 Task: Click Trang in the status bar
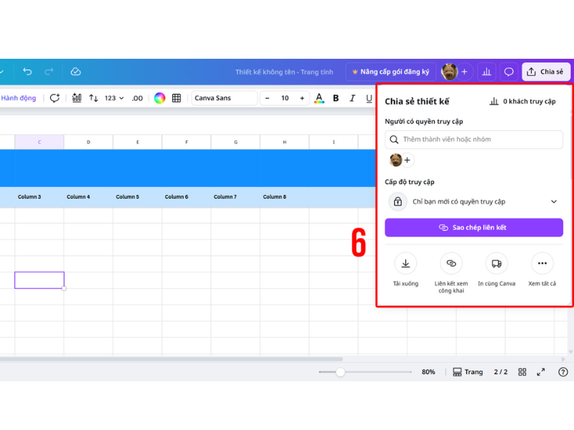pos(468,372)
